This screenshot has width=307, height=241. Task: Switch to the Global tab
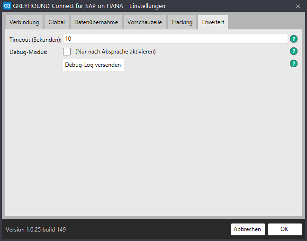56,22
